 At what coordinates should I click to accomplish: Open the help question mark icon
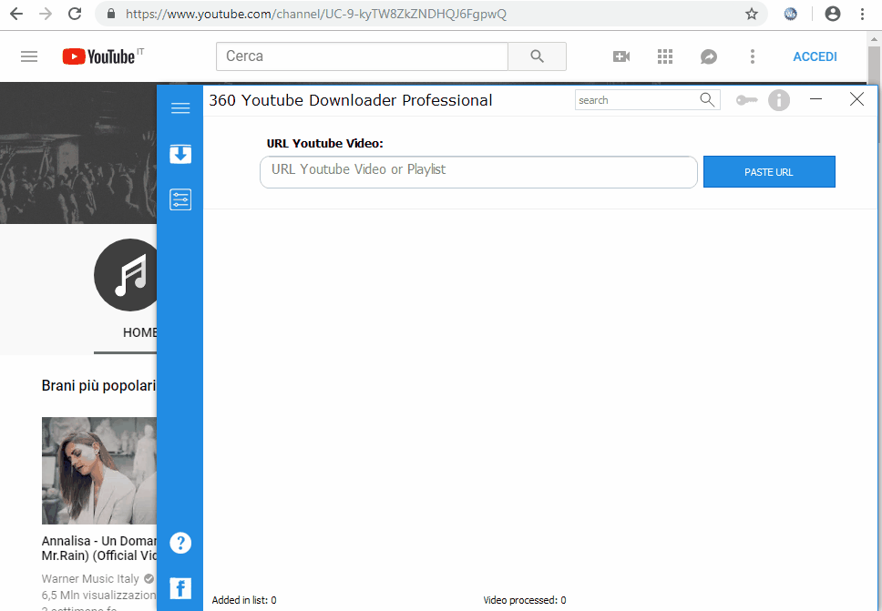[180, 543]
